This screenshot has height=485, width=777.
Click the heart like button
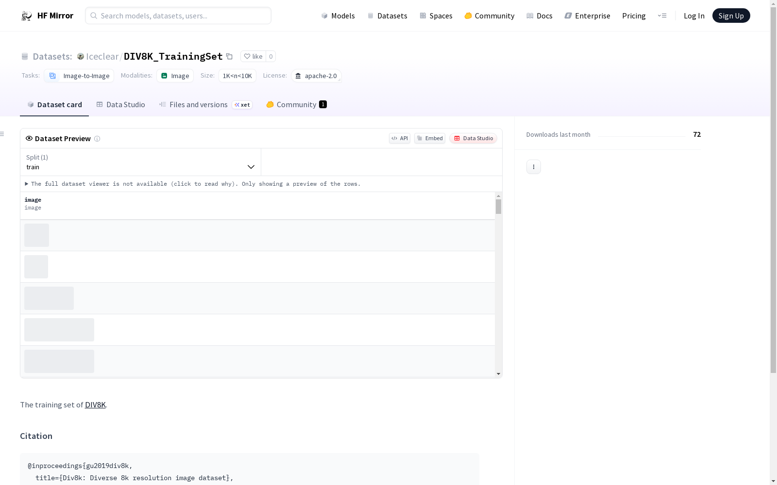(253, 56)
